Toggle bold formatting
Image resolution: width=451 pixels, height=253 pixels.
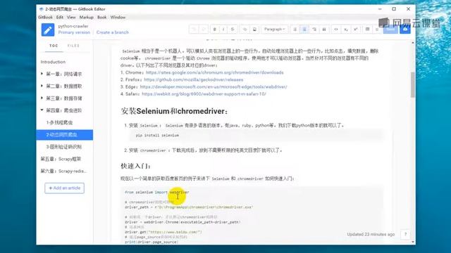pyautogui.click(x=214, y=30)
